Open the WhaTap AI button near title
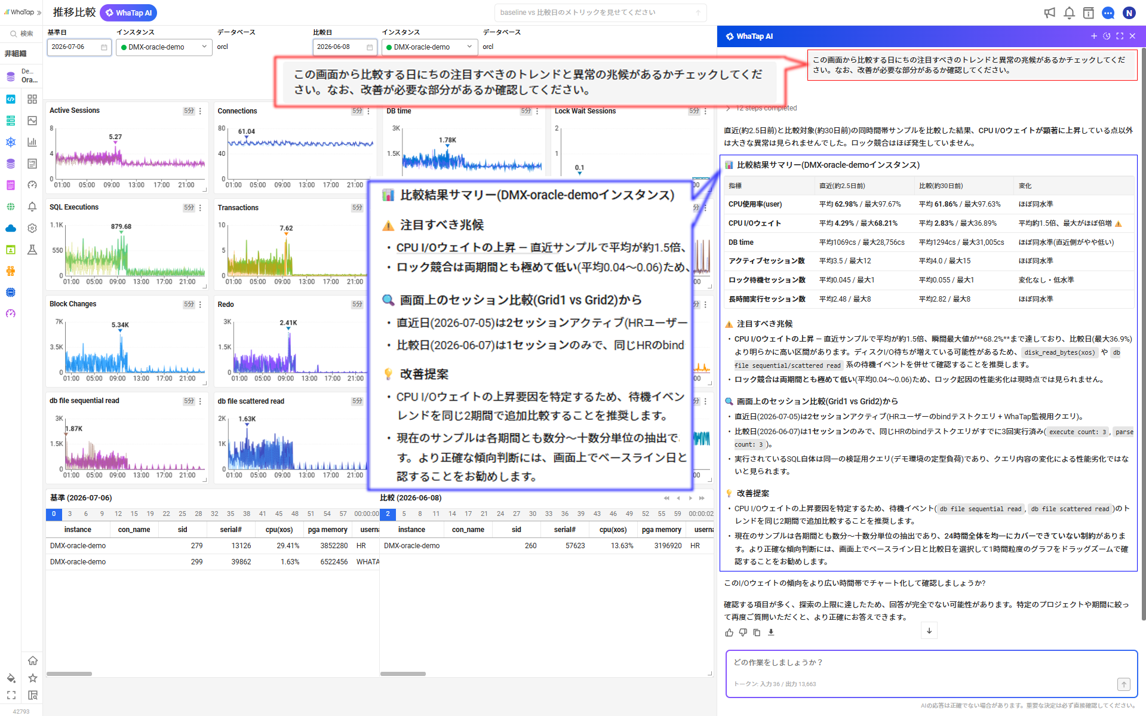 (128, 13)
